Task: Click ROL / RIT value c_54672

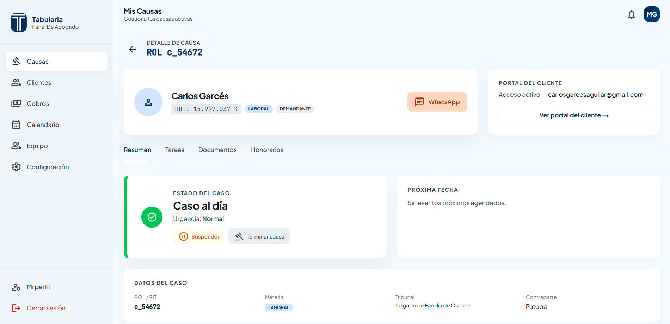Action: point(147,307)
